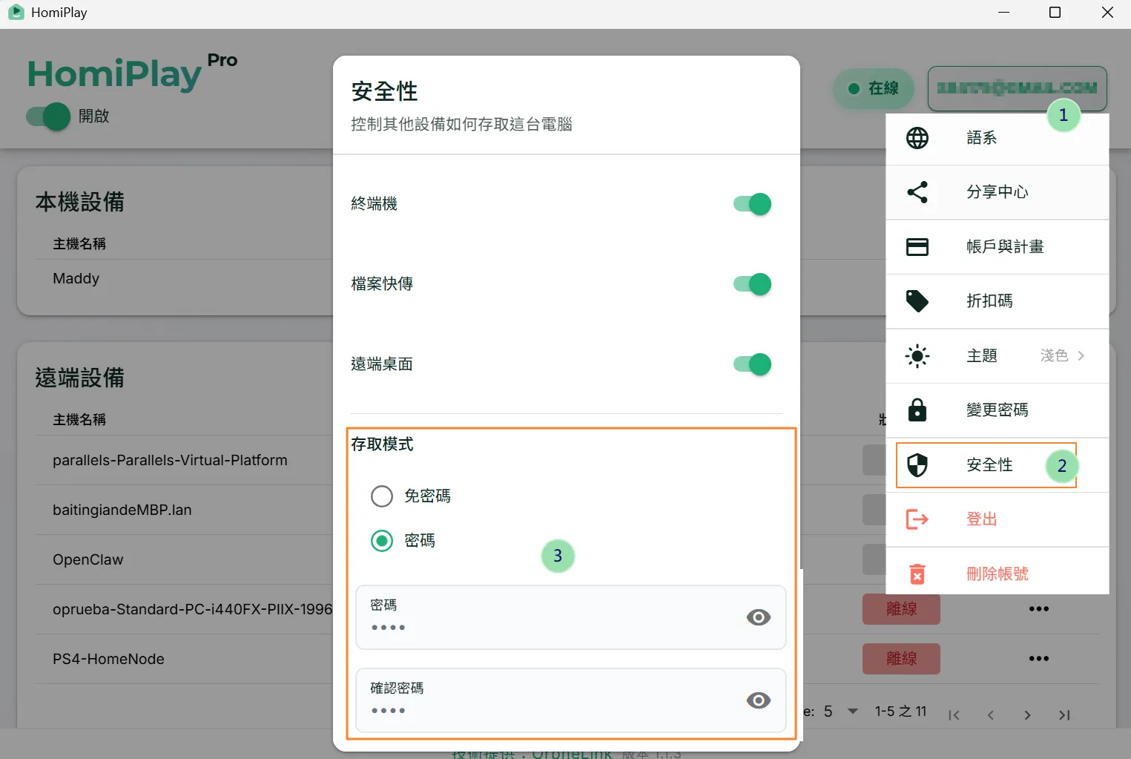The height and width of the screenshot is (759, 1131).
Task: Click the HomiPlay Pro logo
Action: [x=132, y=73]
